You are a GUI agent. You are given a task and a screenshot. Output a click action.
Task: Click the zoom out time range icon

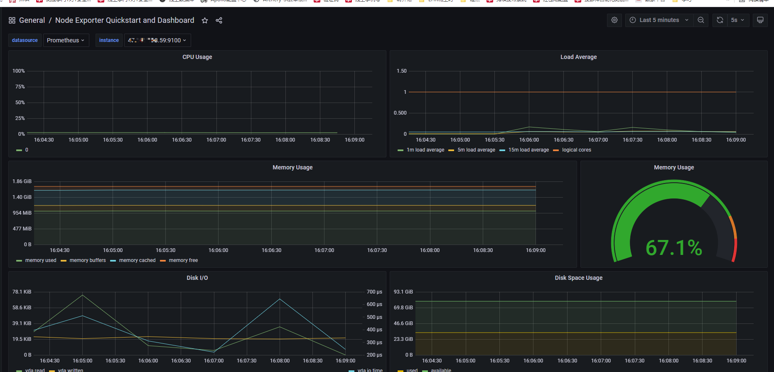click(701, 20)
